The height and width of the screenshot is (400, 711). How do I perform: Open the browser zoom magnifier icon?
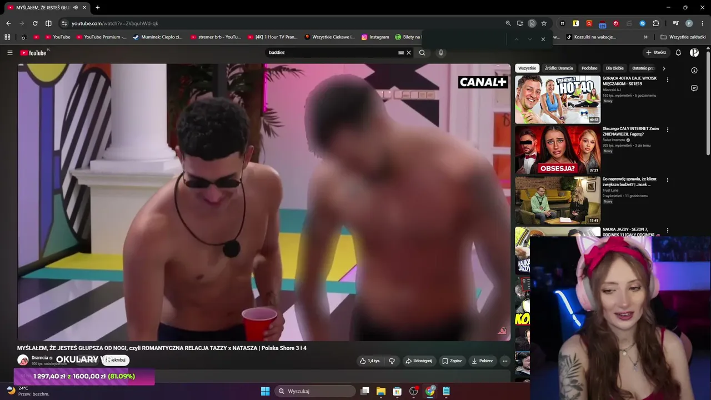click(x=508, y=23)
